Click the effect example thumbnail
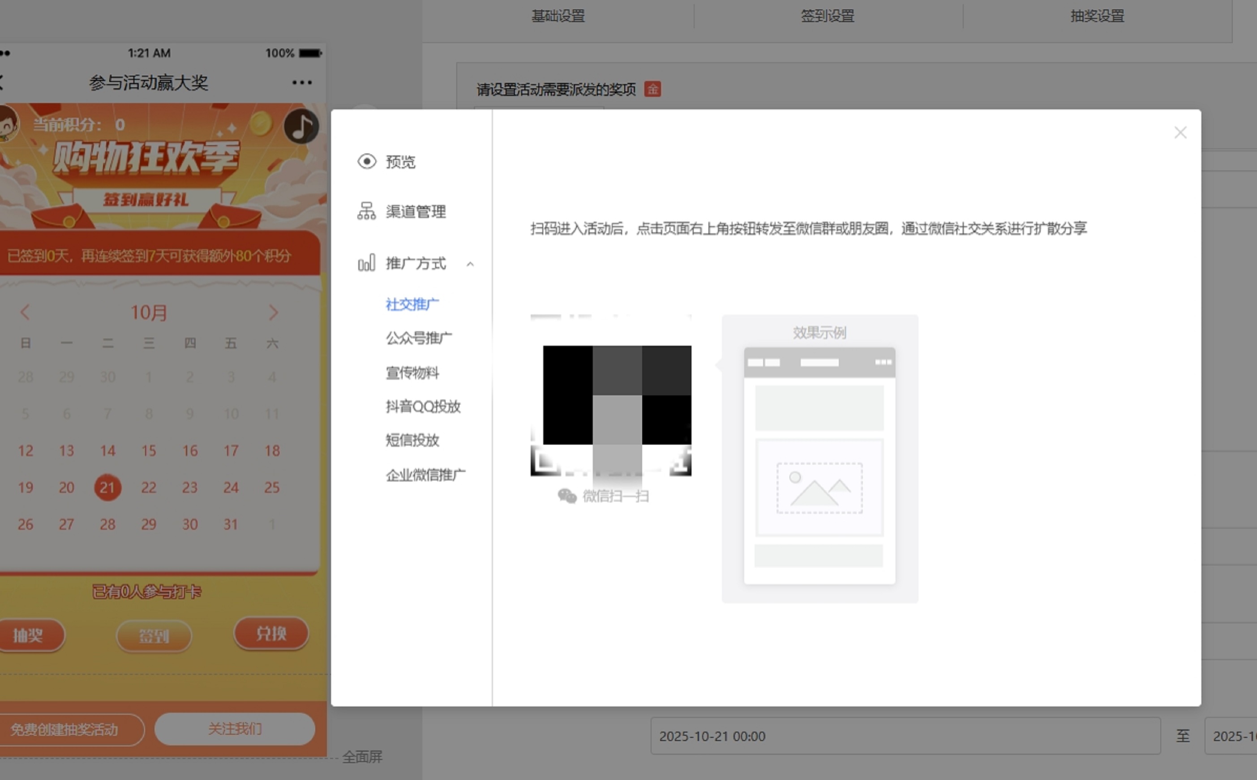Screen dimensions: 1257x780 (x=819, y=465)
